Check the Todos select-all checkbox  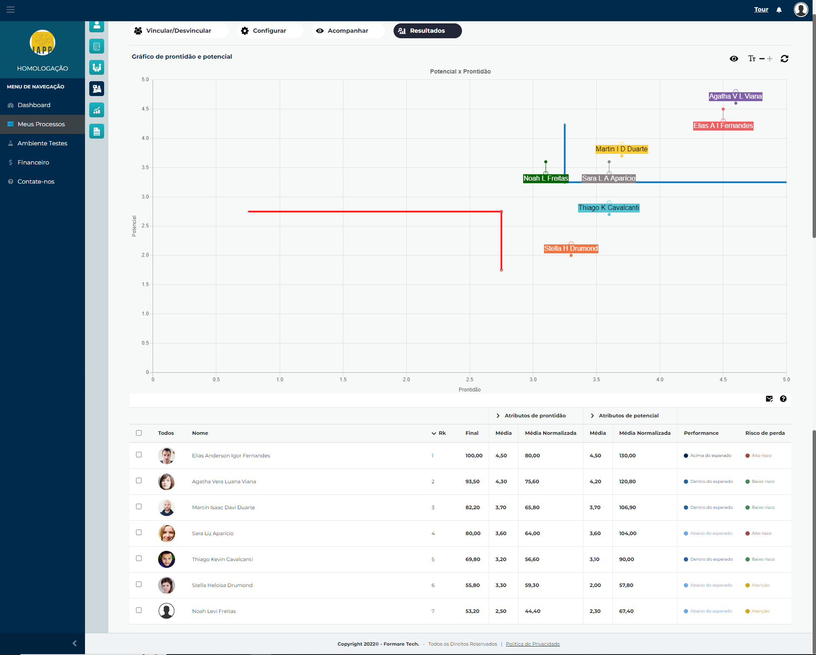(139, 433)
